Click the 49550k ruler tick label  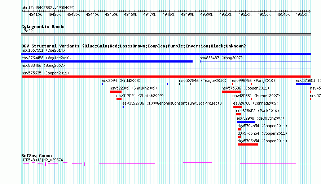[302, 14]
